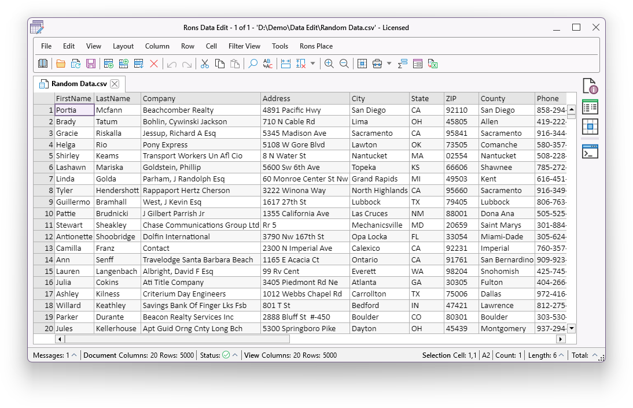Click cell 'Kellerhouse'
The height and width of the screenshot is (408, 633).
117,329
